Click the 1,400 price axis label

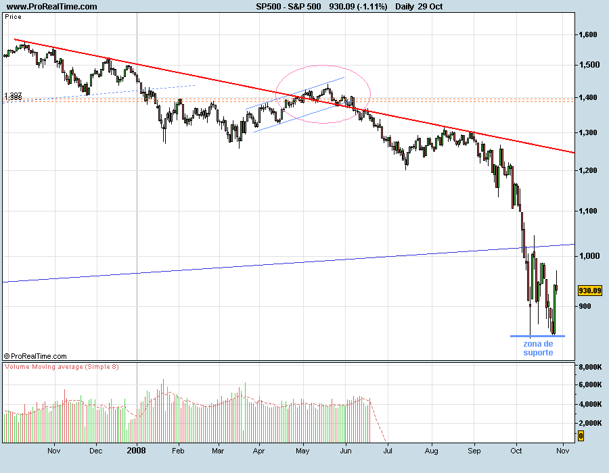tap(587, 97)
